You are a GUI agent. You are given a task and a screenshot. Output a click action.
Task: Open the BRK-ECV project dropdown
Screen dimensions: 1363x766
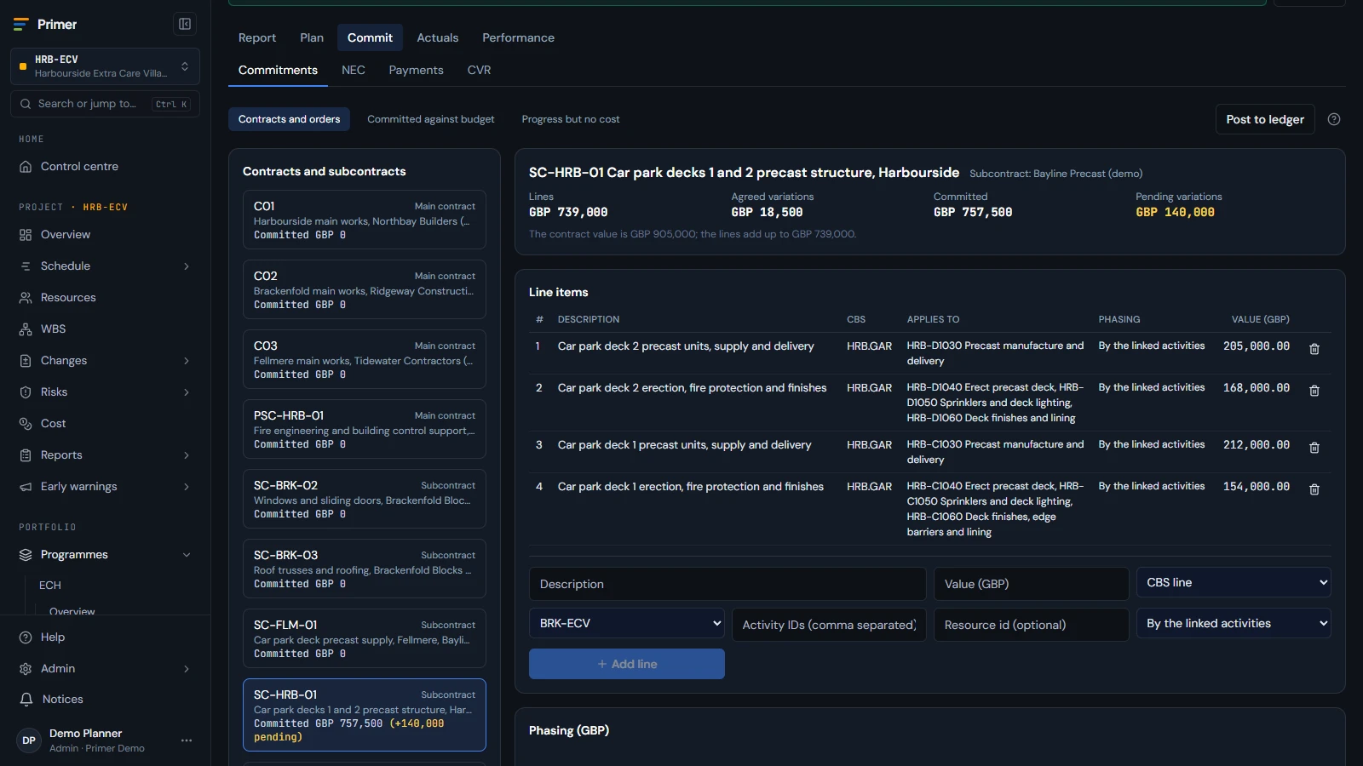(x=627, y=624)
